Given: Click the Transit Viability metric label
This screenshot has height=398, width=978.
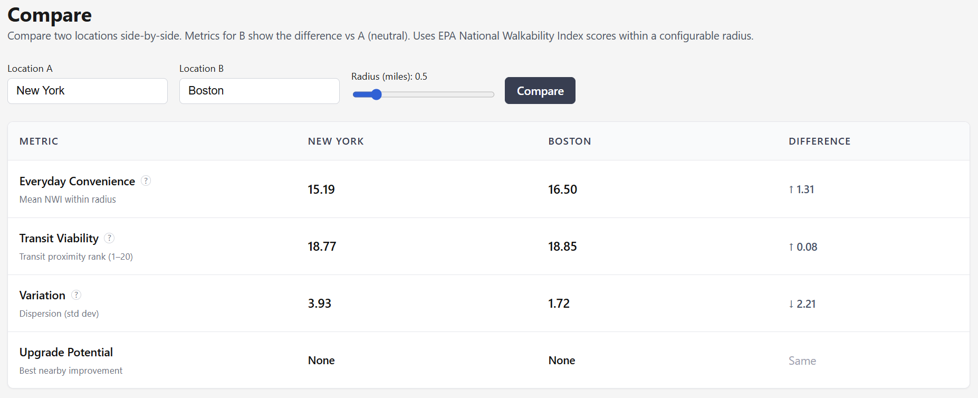Looking at the screenshot, I should [x=59, y=238].
